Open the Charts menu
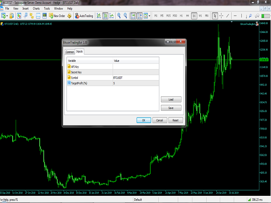The height and width of the screenshot is (203, 271). [x=36, y=8]
